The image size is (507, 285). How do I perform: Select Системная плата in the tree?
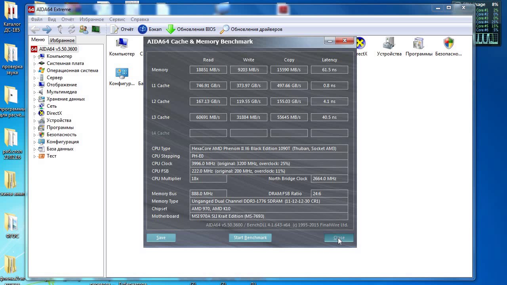65,63
